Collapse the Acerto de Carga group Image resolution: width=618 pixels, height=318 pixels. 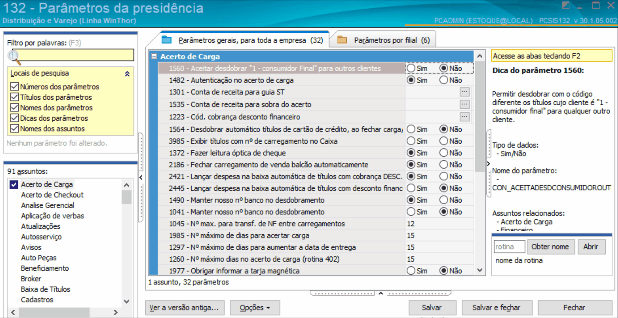click(154, 56)
